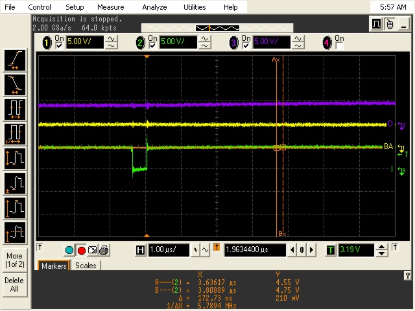This screenshot has width=415, height=311.
Task: Switch to the Scales tab
Action: pyautogui.click(x=86, y=266)
